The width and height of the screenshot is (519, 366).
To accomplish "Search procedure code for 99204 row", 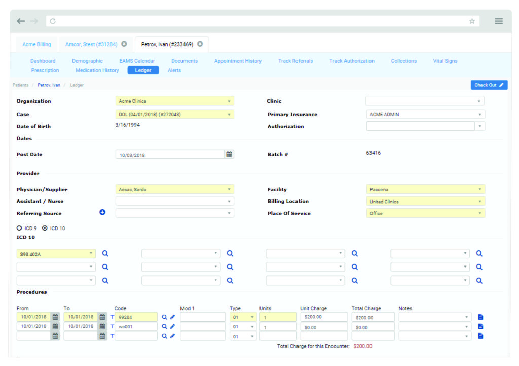I will coord(164,317).
